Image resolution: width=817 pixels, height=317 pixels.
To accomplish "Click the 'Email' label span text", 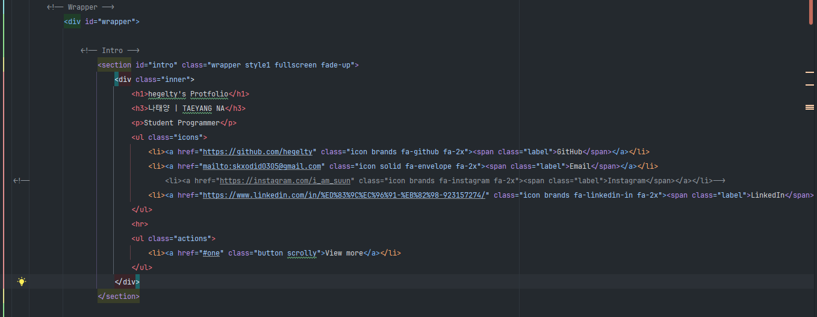I will [x=580, y=166].
